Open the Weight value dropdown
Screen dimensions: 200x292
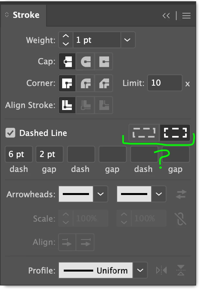point(128,40)
